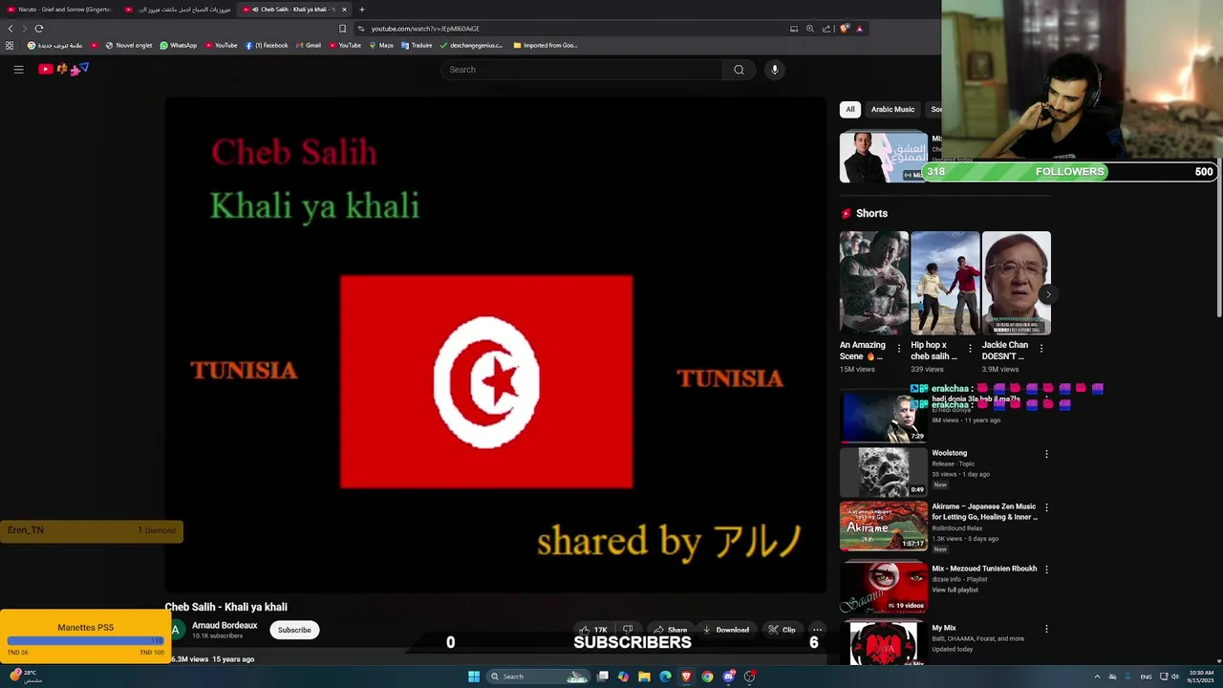The width and height of the screenshot is (1223, 688).
Task: Open Brave Shields lion icon
Action: click(x=844, y=29)
